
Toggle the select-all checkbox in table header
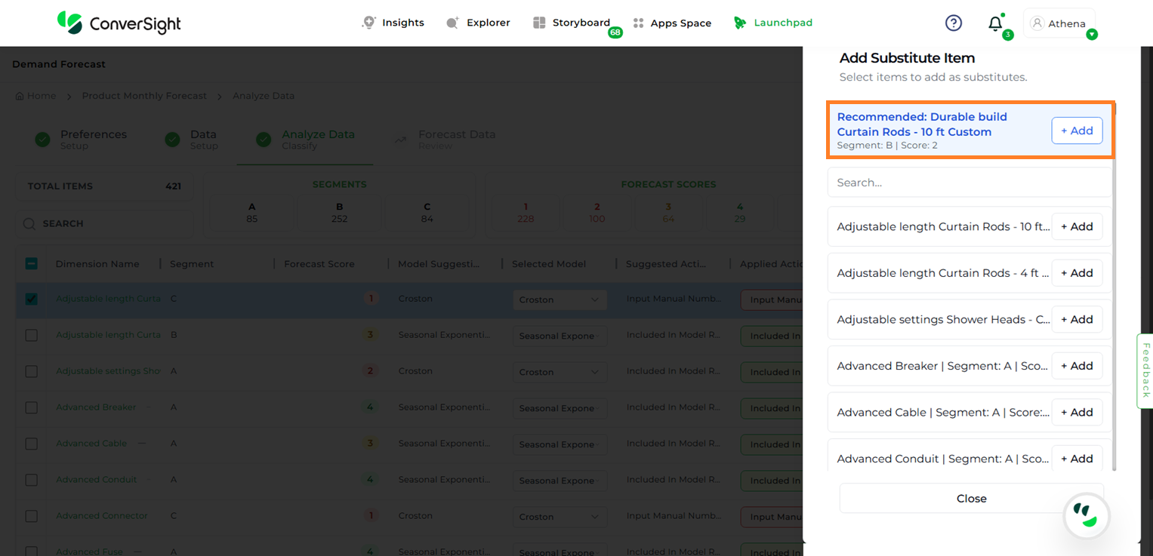31,264
